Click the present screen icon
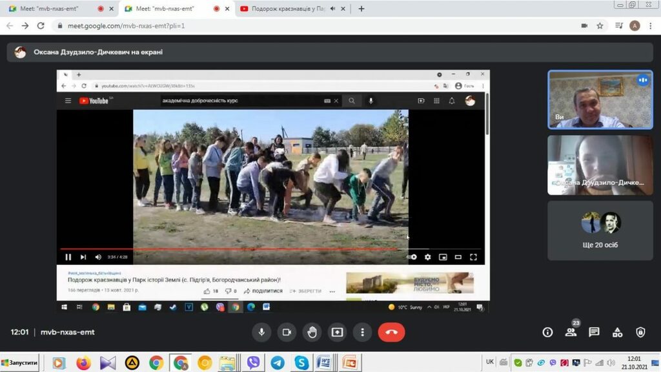The height and width of the screenshot is (372, 661). (337, 332)
